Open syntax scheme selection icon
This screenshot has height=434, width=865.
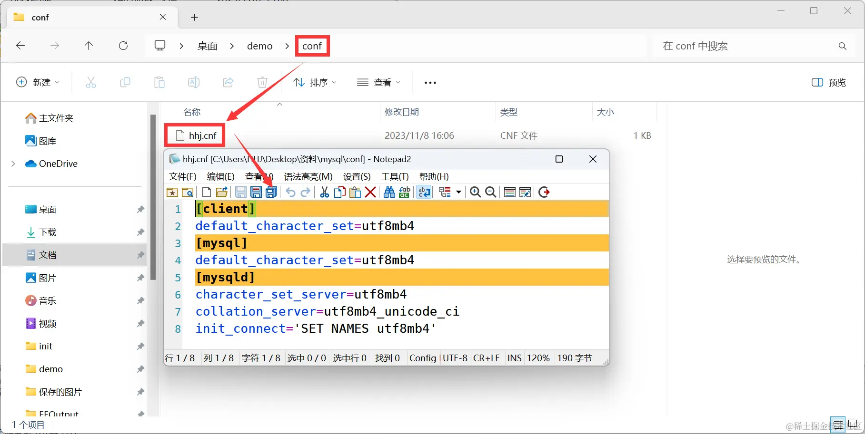tap(509, 192)
